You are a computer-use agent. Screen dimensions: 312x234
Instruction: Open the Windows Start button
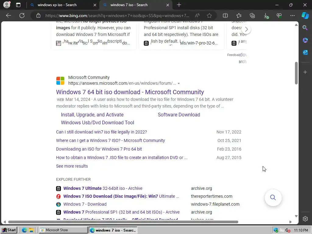tap(9, 230)
